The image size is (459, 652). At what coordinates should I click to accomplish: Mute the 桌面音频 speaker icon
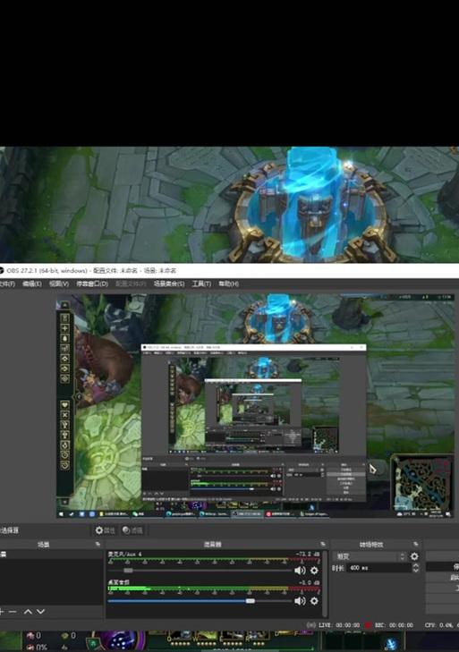tap(300, 601)
